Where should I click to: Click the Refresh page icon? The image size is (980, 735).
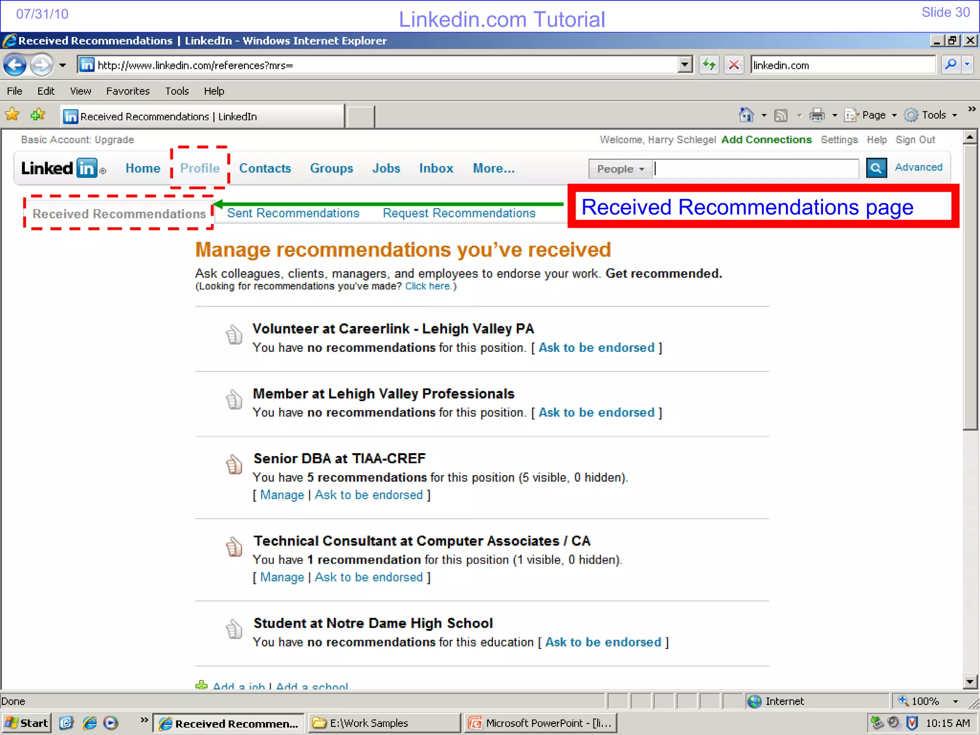(x=709, y=65)
